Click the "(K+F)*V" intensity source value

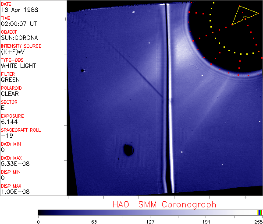click(x=13, y=52)
